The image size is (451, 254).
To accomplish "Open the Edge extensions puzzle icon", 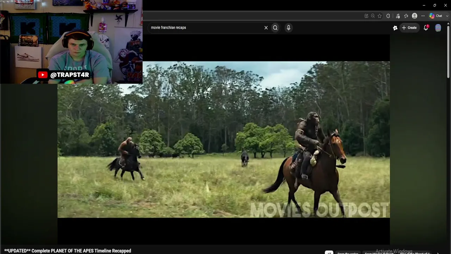I will (388, 16).
